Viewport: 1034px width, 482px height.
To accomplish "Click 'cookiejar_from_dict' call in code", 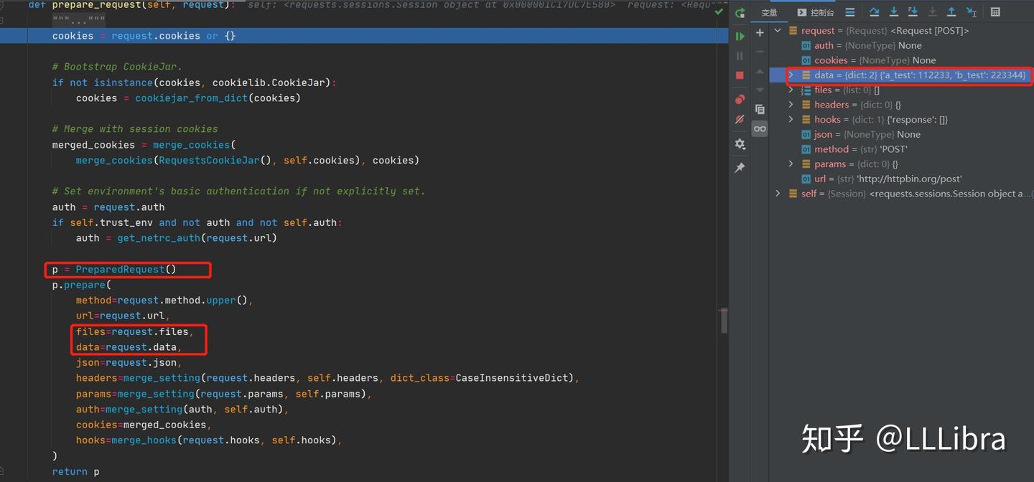I will (x=191, y=98).
